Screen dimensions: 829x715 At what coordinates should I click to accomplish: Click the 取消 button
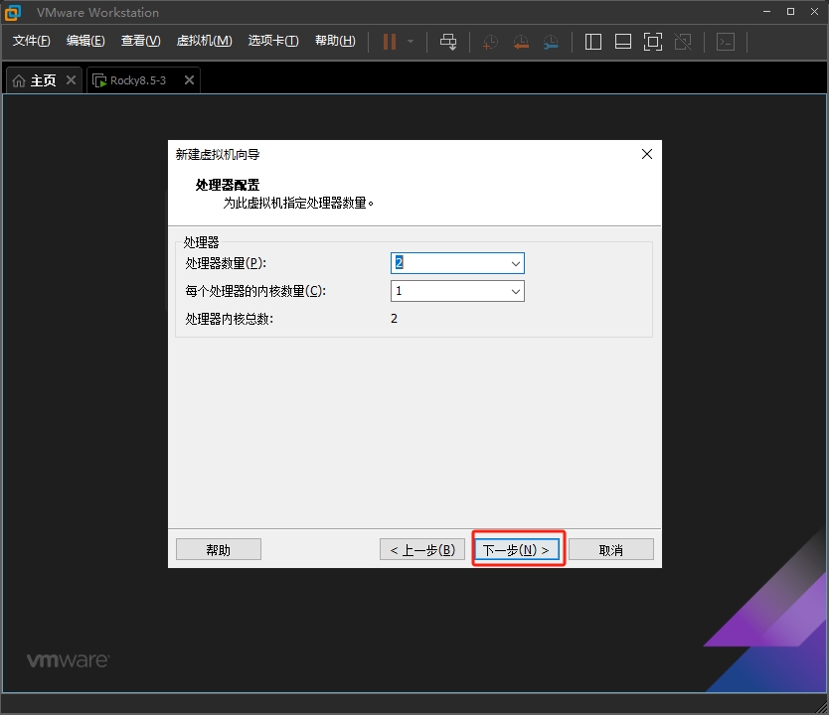pyautogui.click(x=611, y=550)
